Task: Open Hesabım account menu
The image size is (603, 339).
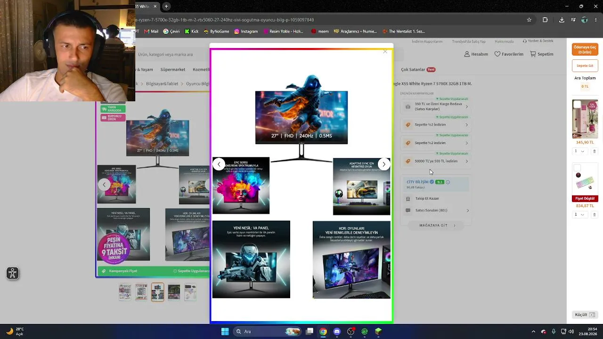Action: pyautogui.click(x=476, y=54)
